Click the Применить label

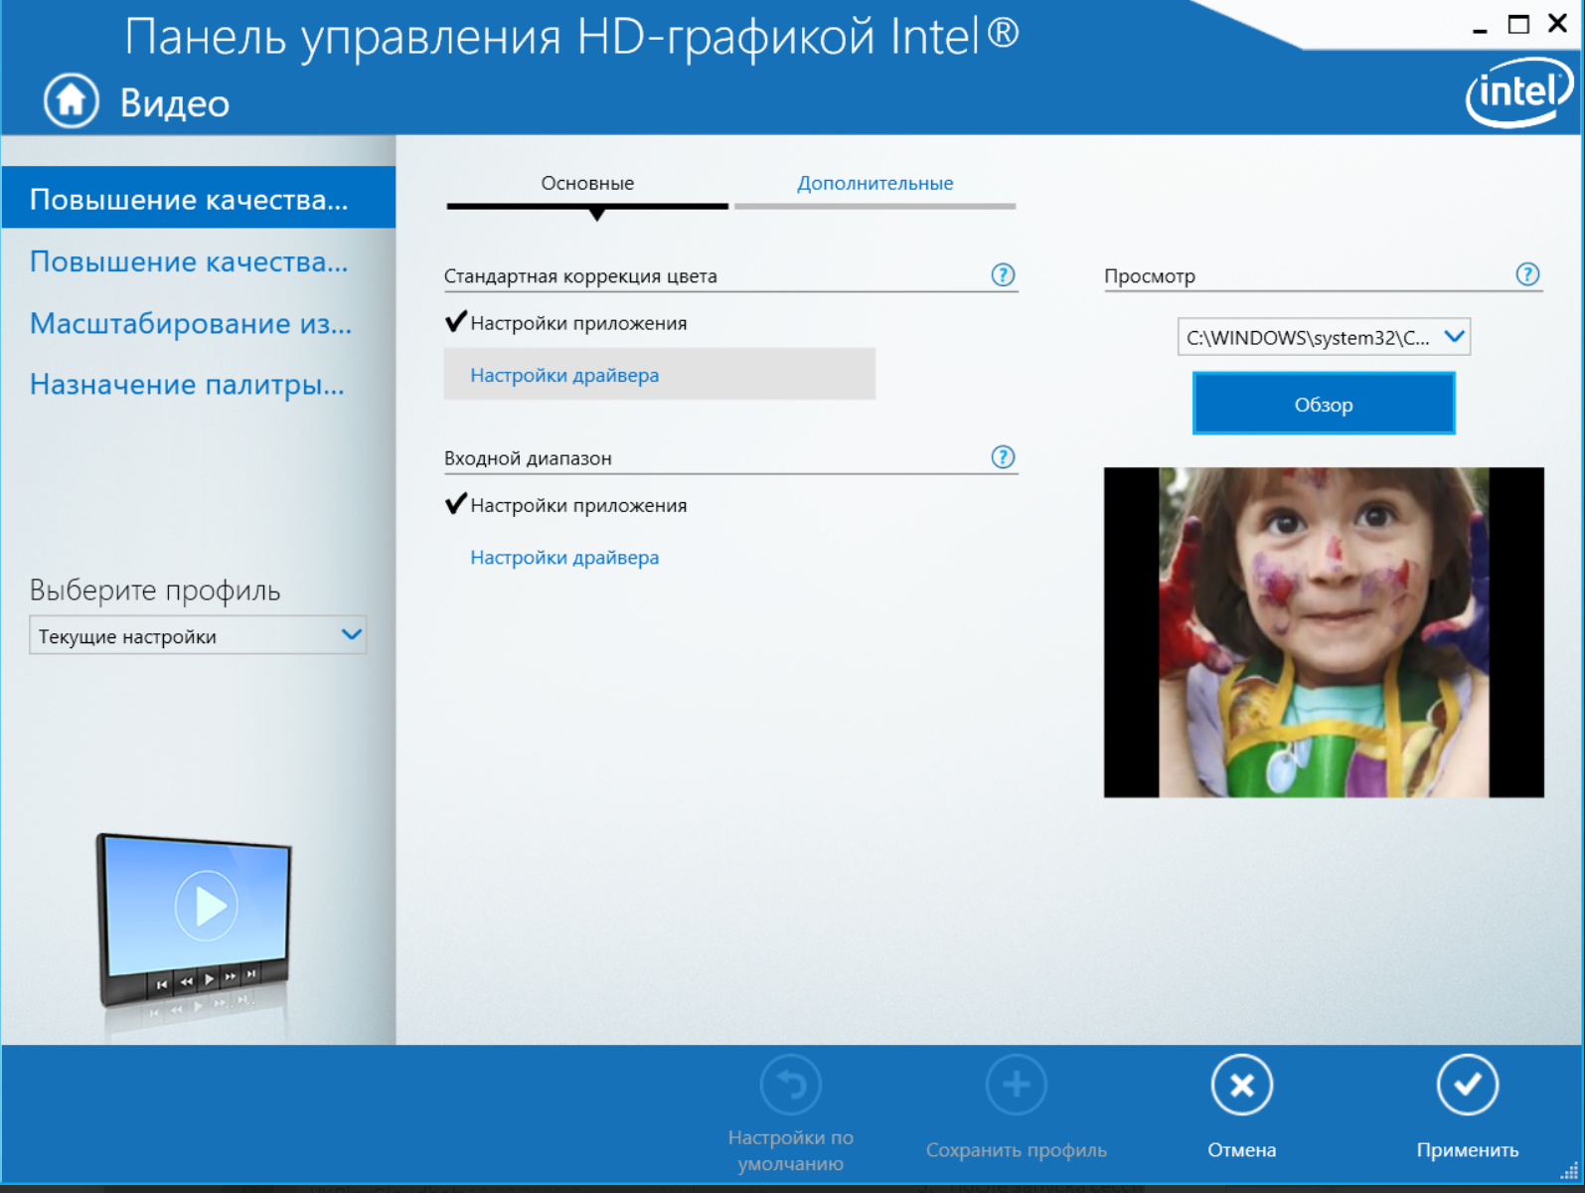(1467, 1150)
